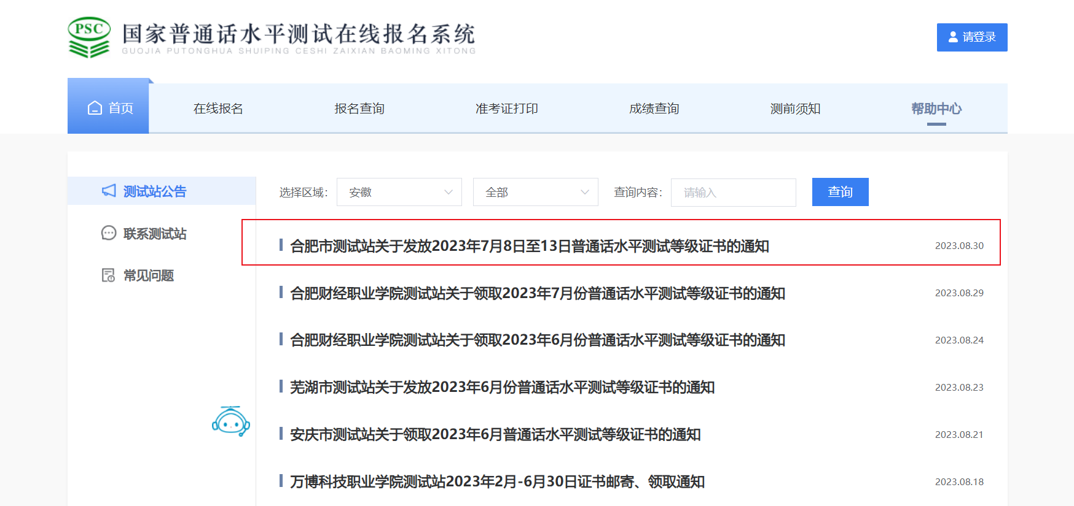Open the 合肥市测试站 certificate notice dated 2023.08.30
The width and height of the screenshot is (1074, 506).
click(x=529, y=246)
